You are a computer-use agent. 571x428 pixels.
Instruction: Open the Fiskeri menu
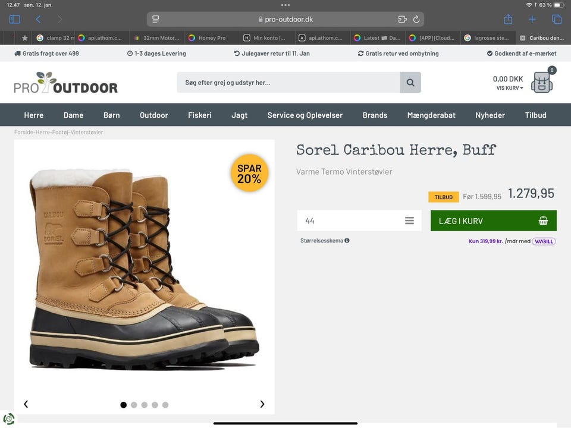pyautogui.click(x=200, y=115)
